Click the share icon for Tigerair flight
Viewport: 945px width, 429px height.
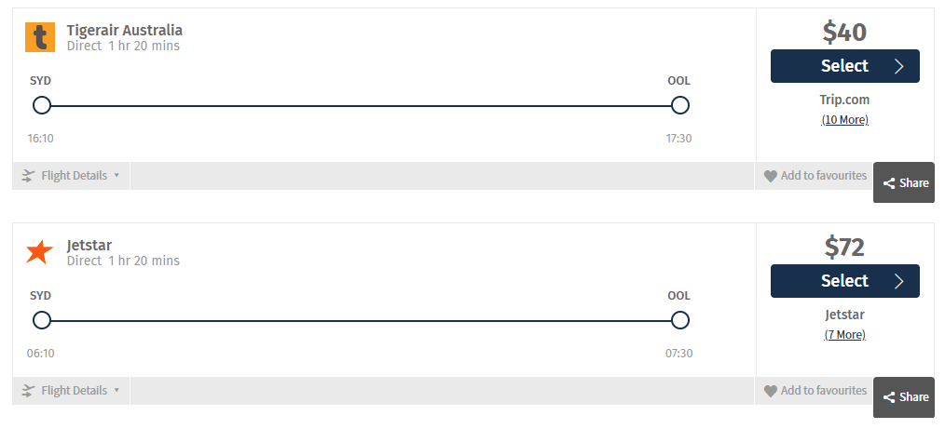click(889, 183)
